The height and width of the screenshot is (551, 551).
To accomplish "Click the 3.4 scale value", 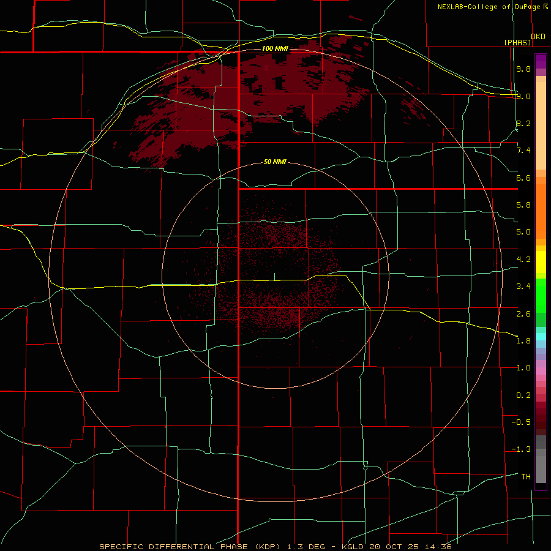I will 523,287.
